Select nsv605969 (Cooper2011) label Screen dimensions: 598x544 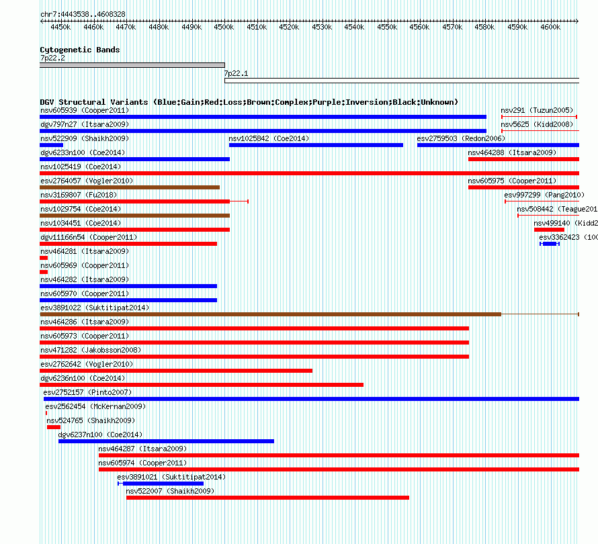(x=85, y=265)
